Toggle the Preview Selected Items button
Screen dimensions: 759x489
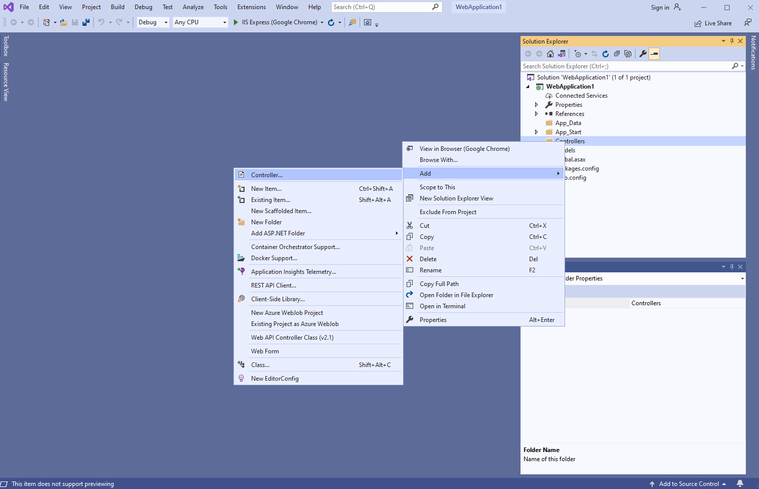654,54
